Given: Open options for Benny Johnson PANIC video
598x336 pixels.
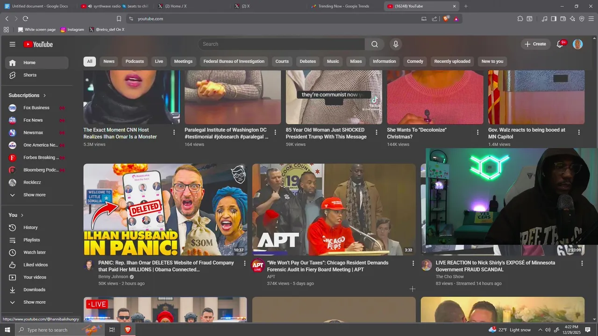Looking at the screenshot, I should coord(244,263).
